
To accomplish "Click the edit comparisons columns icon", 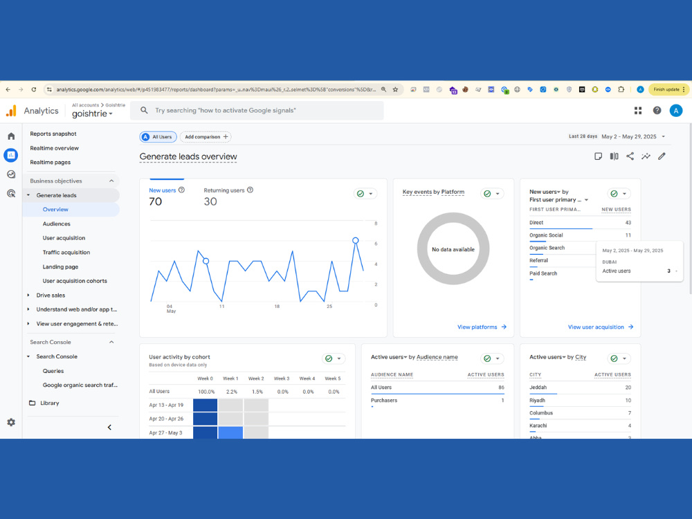I will click(x=614, y=156).
